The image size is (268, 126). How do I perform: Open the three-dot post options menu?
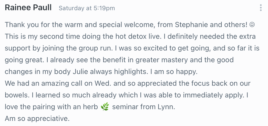point(261,8)
